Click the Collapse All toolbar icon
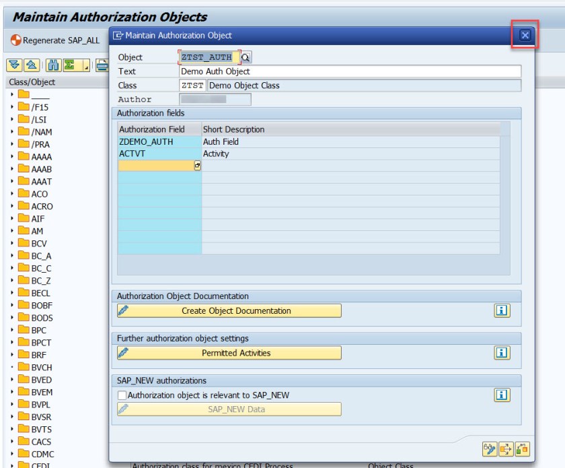 click(x=32, y=65)
